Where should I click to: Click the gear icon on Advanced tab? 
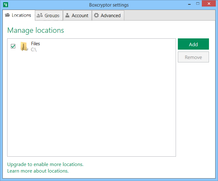click(96, 15)
